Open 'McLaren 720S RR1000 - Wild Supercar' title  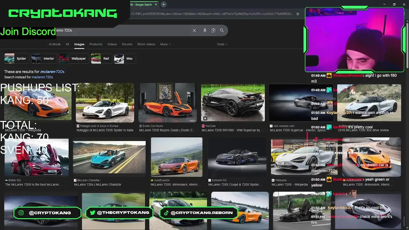click(x=233, y=130)
